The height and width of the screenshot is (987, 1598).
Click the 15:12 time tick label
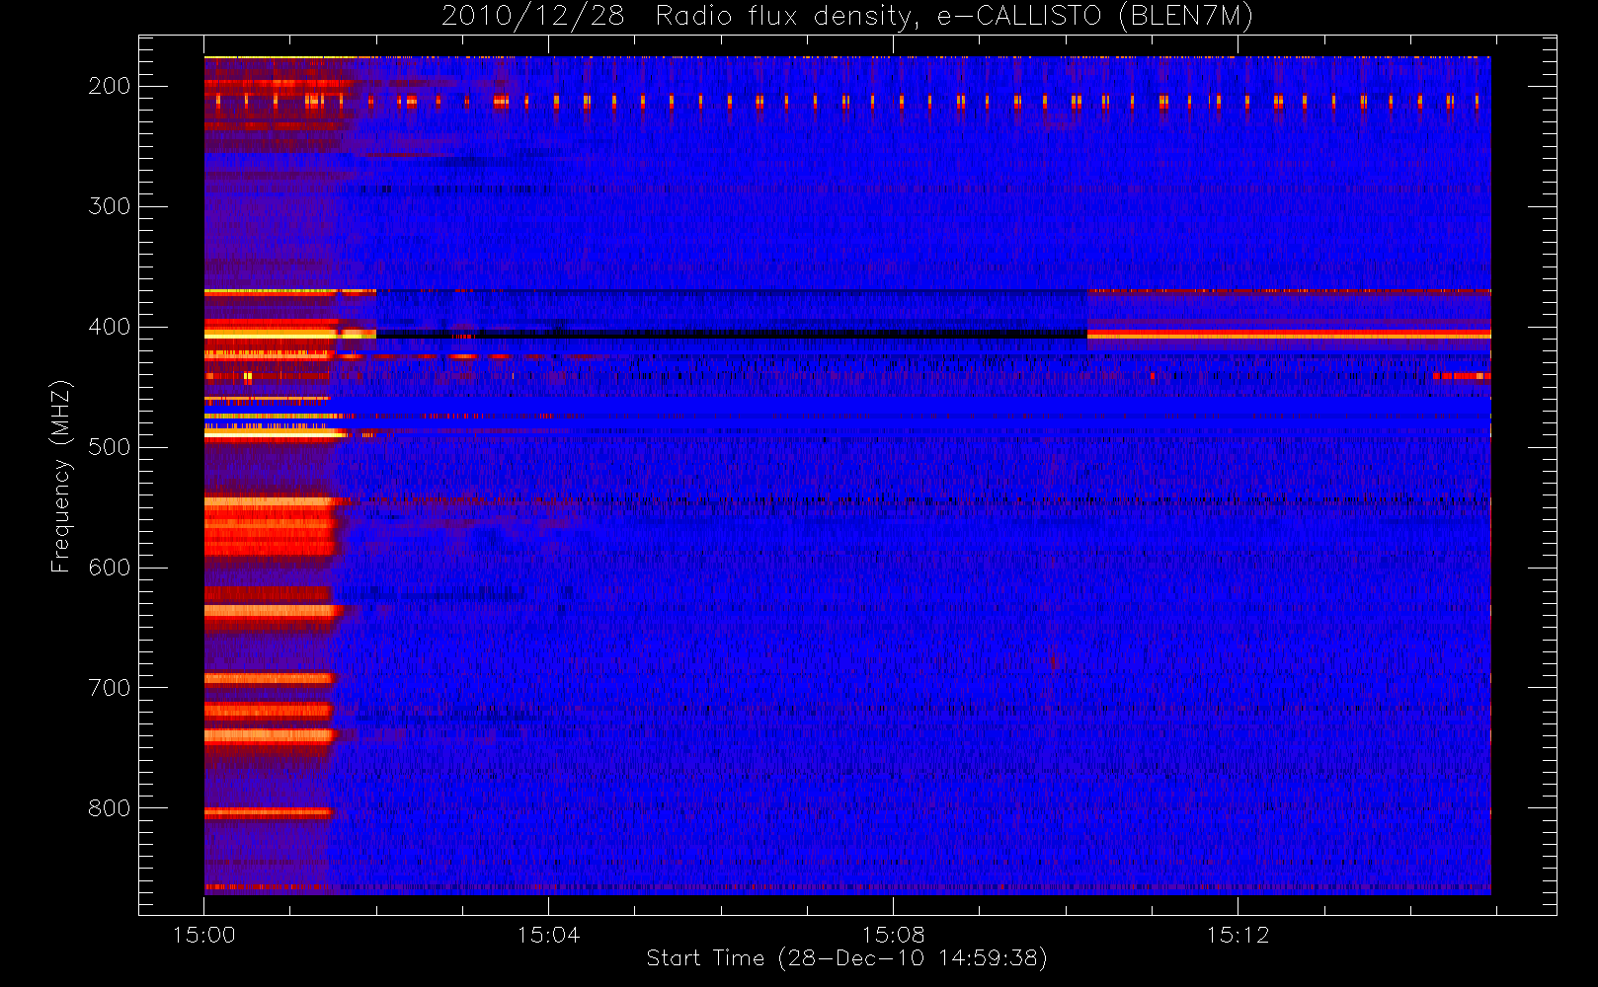click(1238, 935)
